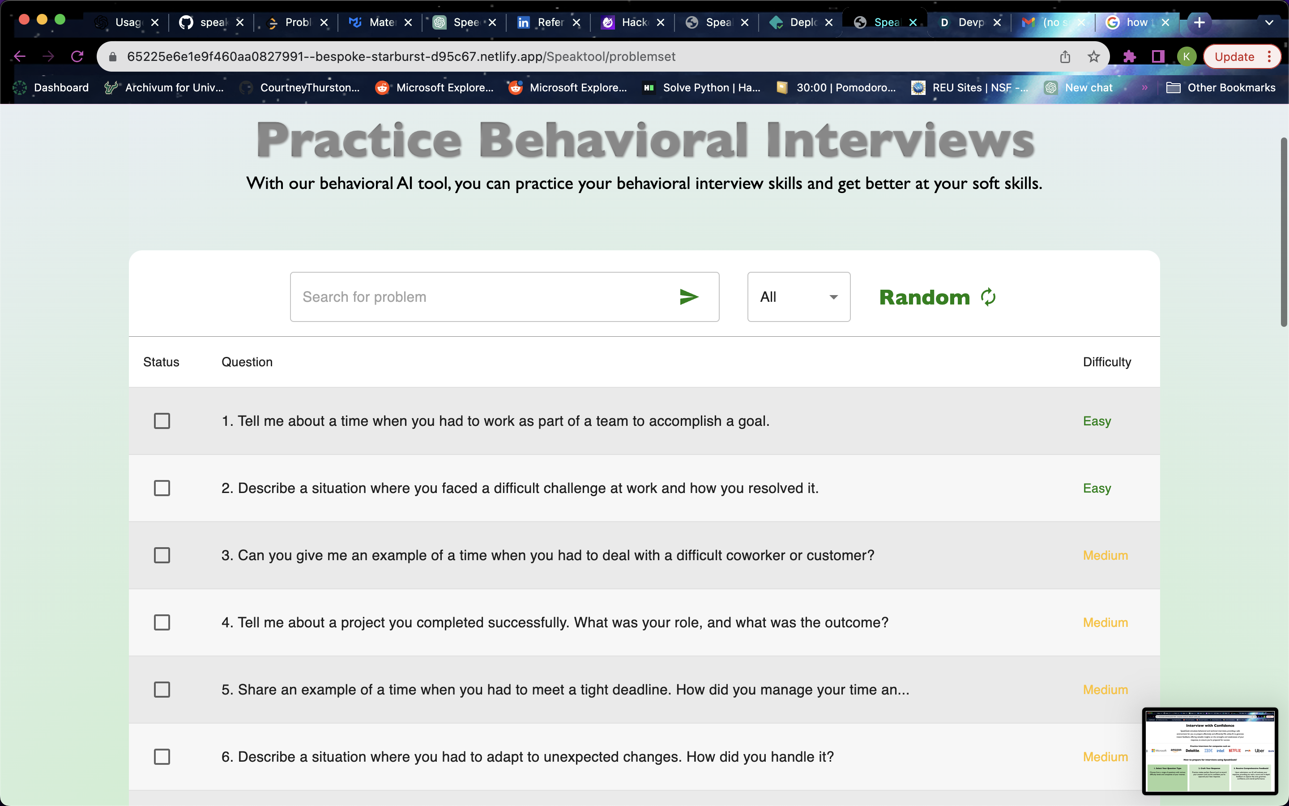Image resolution: width=1289 pixels, height=806 pixels.
Task: Click the share page icon
Action: 1065,56
